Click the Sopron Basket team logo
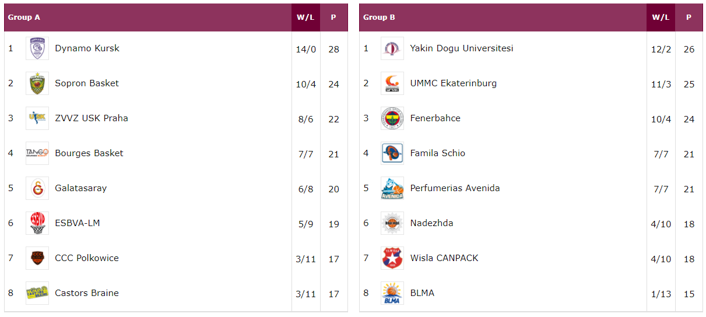This screenshot has width=706, height=317. pyautogui.click(x=37, y=83)
